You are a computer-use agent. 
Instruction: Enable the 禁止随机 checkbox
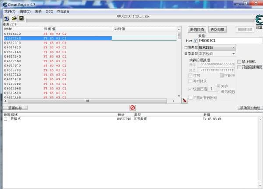pyautogui.click(x=239, y=62)
